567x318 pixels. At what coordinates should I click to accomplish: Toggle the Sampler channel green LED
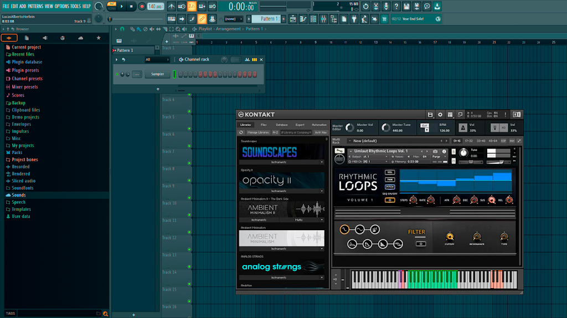pyautogui.click(x=117, y=75)
